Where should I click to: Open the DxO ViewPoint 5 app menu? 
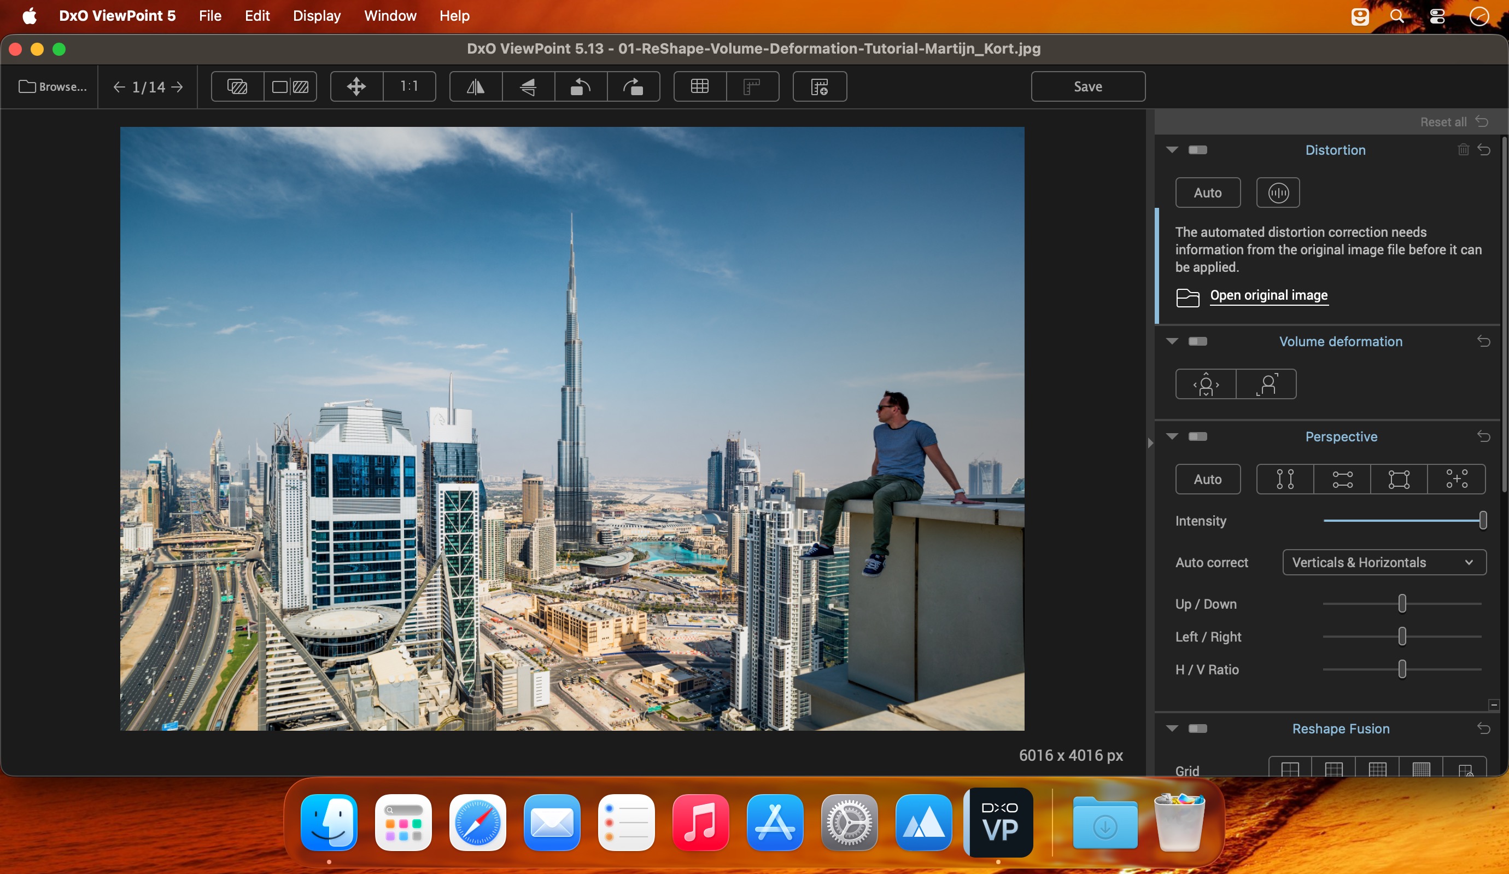click(x=118, y=15)
